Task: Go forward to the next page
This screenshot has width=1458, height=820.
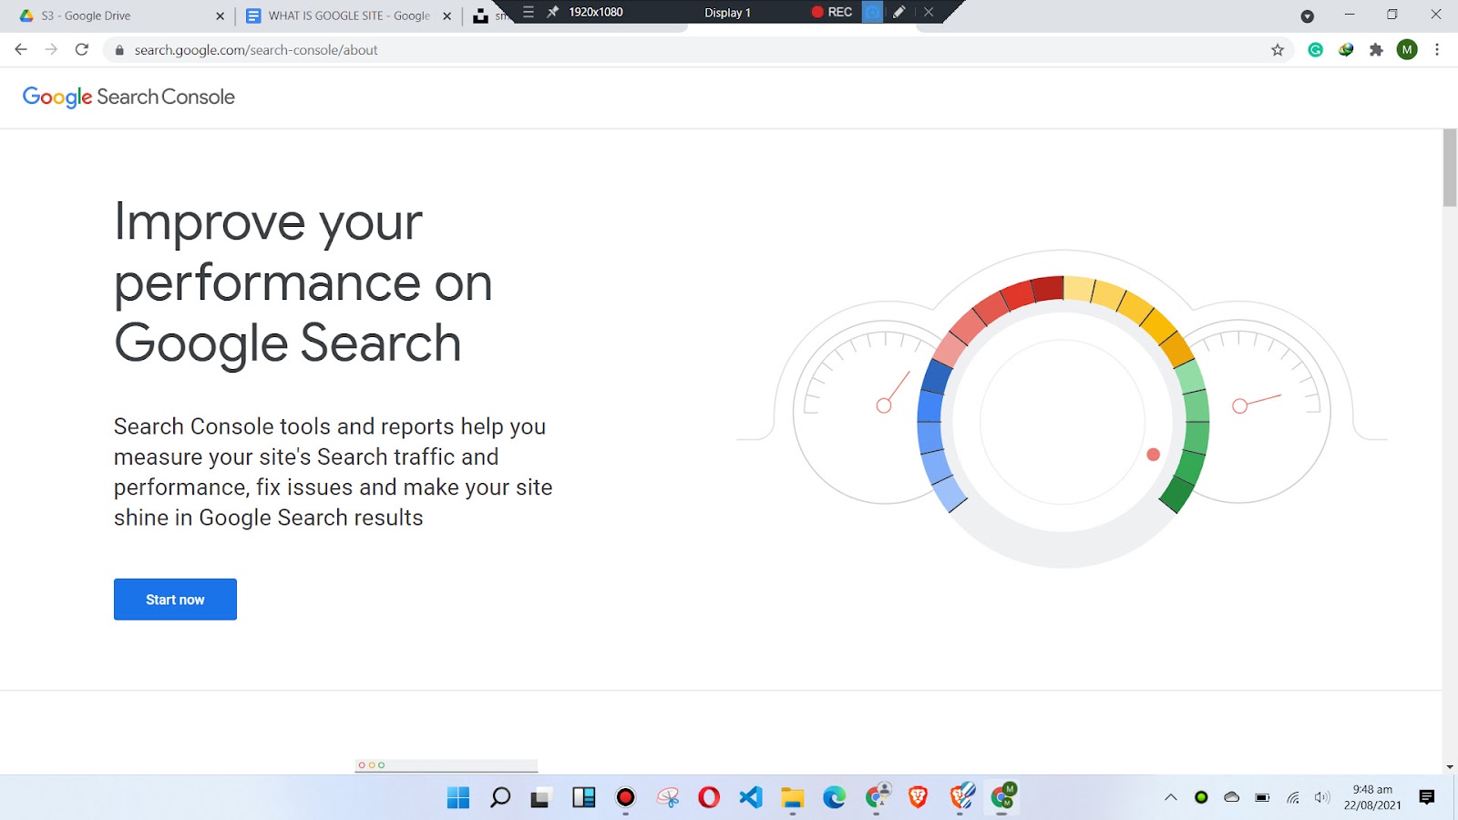Action: [51, 50]
